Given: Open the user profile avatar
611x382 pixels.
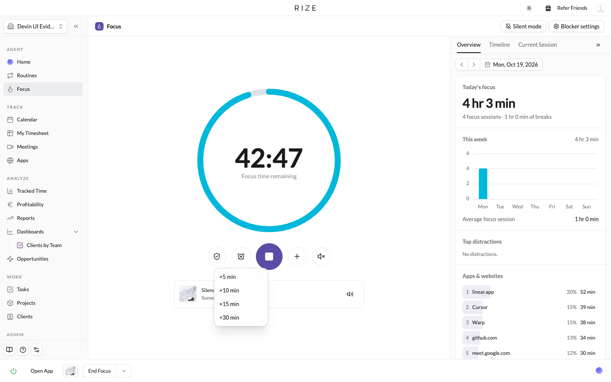Looking at the screenshot, I should click(601, 8).
